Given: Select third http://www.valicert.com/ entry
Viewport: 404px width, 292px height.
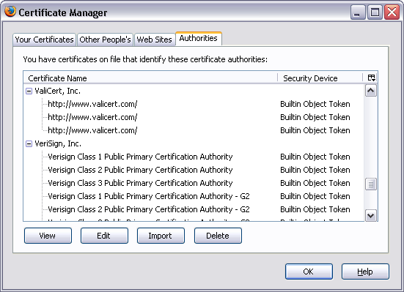Looking at the screenshot, I should click(x=194, y=130).
